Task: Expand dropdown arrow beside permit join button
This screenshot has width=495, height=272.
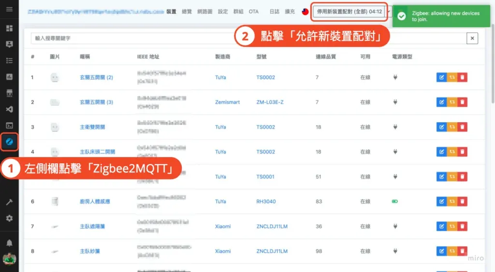Action: [389, 12]
